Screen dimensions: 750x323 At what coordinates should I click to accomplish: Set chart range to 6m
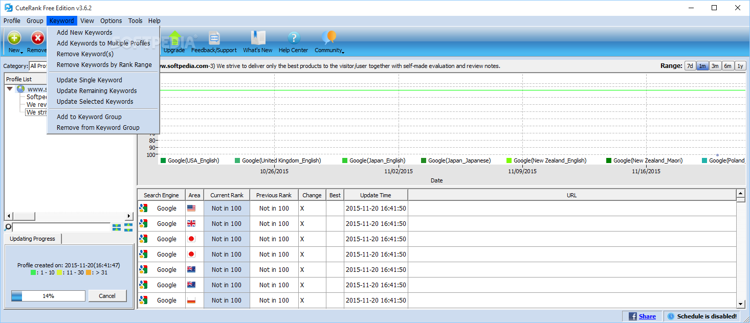(x=727, y=66)
